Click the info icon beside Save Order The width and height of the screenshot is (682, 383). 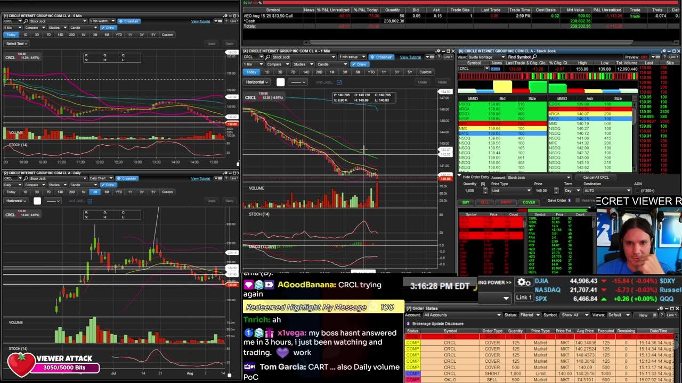569,201
